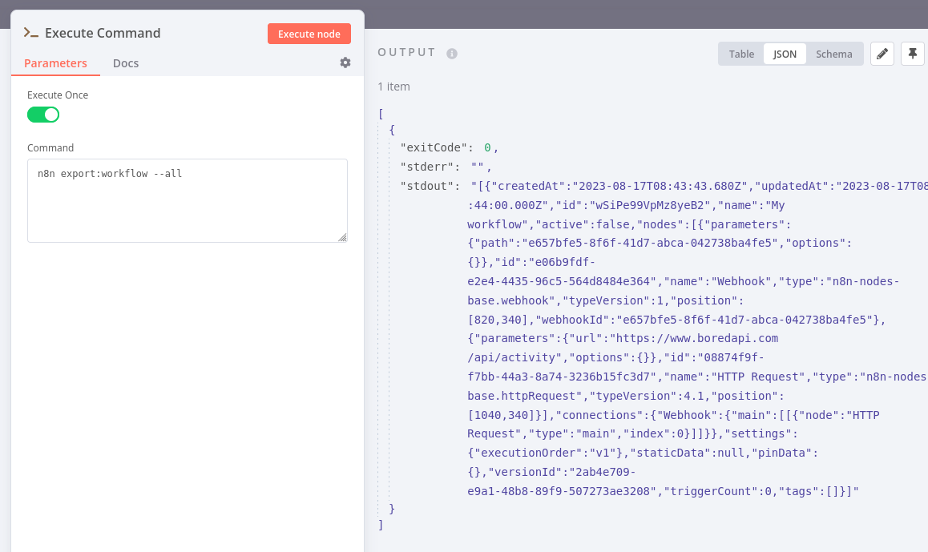Click the 1 item count label
928x552 pixels.
point(393,86)
